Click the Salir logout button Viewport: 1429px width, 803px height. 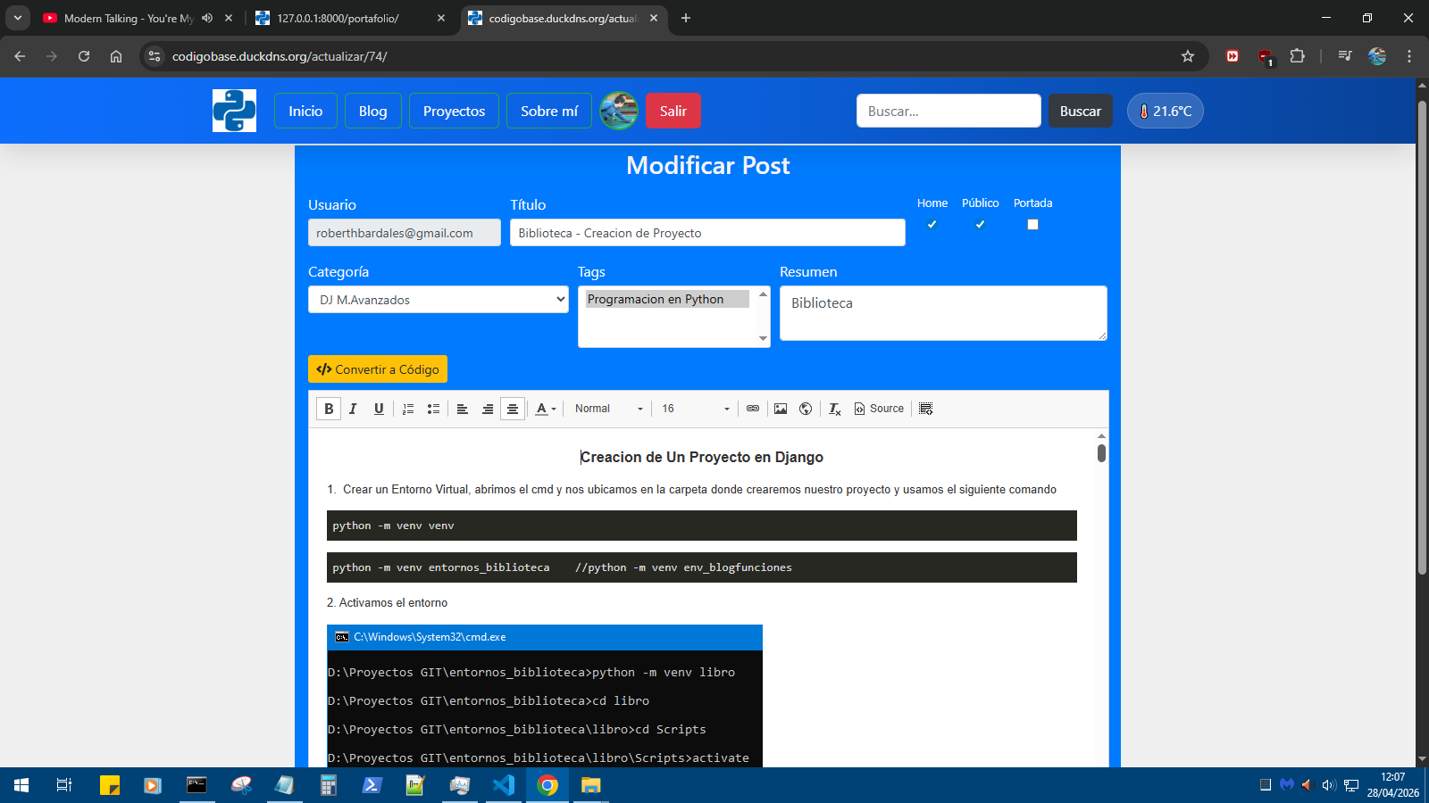[x=673, y=111]
